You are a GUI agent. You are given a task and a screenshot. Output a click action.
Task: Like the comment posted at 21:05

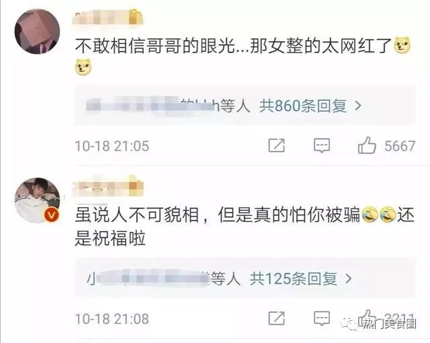[x=367, y=145]
